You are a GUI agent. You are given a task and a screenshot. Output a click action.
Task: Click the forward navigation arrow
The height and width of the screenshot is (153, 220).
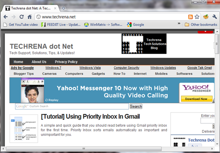click(13, 17)
